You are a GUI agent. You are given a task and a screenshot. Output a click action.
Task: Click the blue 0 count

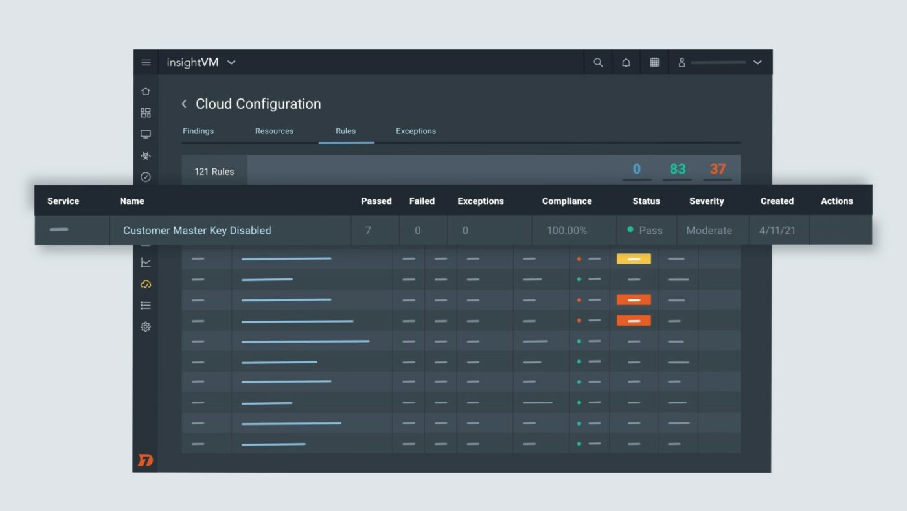click(637, 169)
